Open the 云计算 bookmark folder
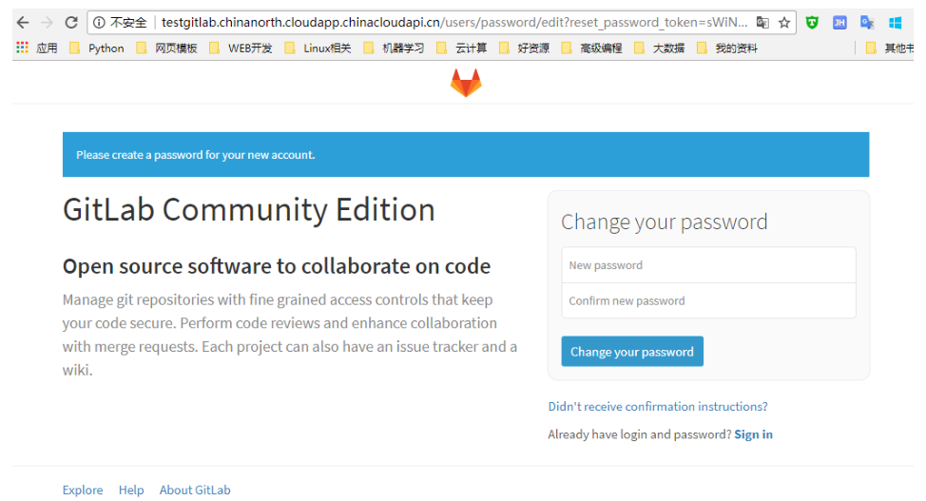This screenshot has width=926, height=501. coord(462,48)
